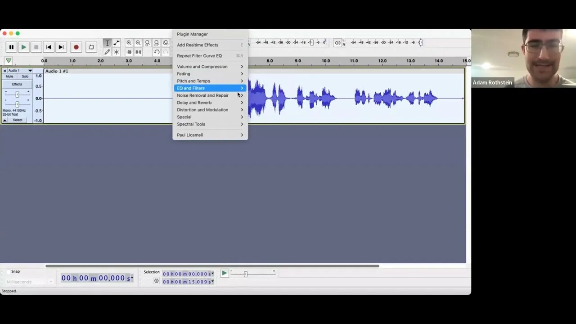Image resolution: width=576 pixels, height=324 pixels.
Task: Open the Noise Removal and Repair submenu
Action: click(202, 95)
